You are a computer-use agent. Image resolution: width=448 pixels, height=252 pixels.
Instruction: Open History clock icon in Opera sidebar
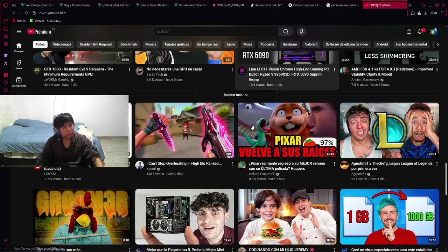pyautogui.click(x=6, y=83)
